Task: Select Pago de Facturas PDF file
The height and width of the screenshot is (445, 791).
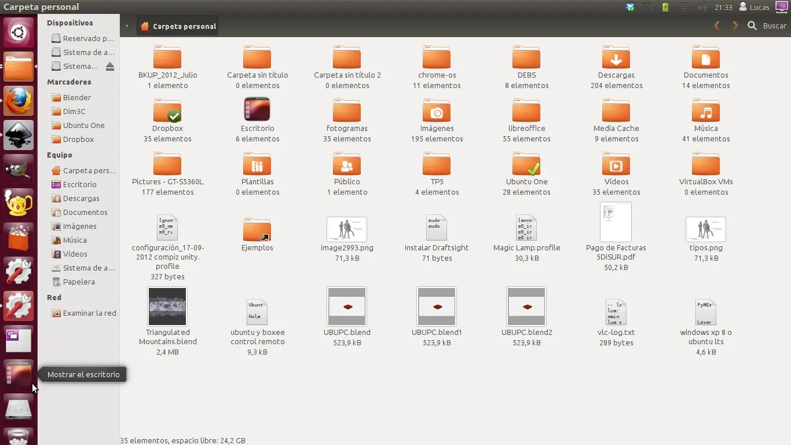Action: [616, 222]
